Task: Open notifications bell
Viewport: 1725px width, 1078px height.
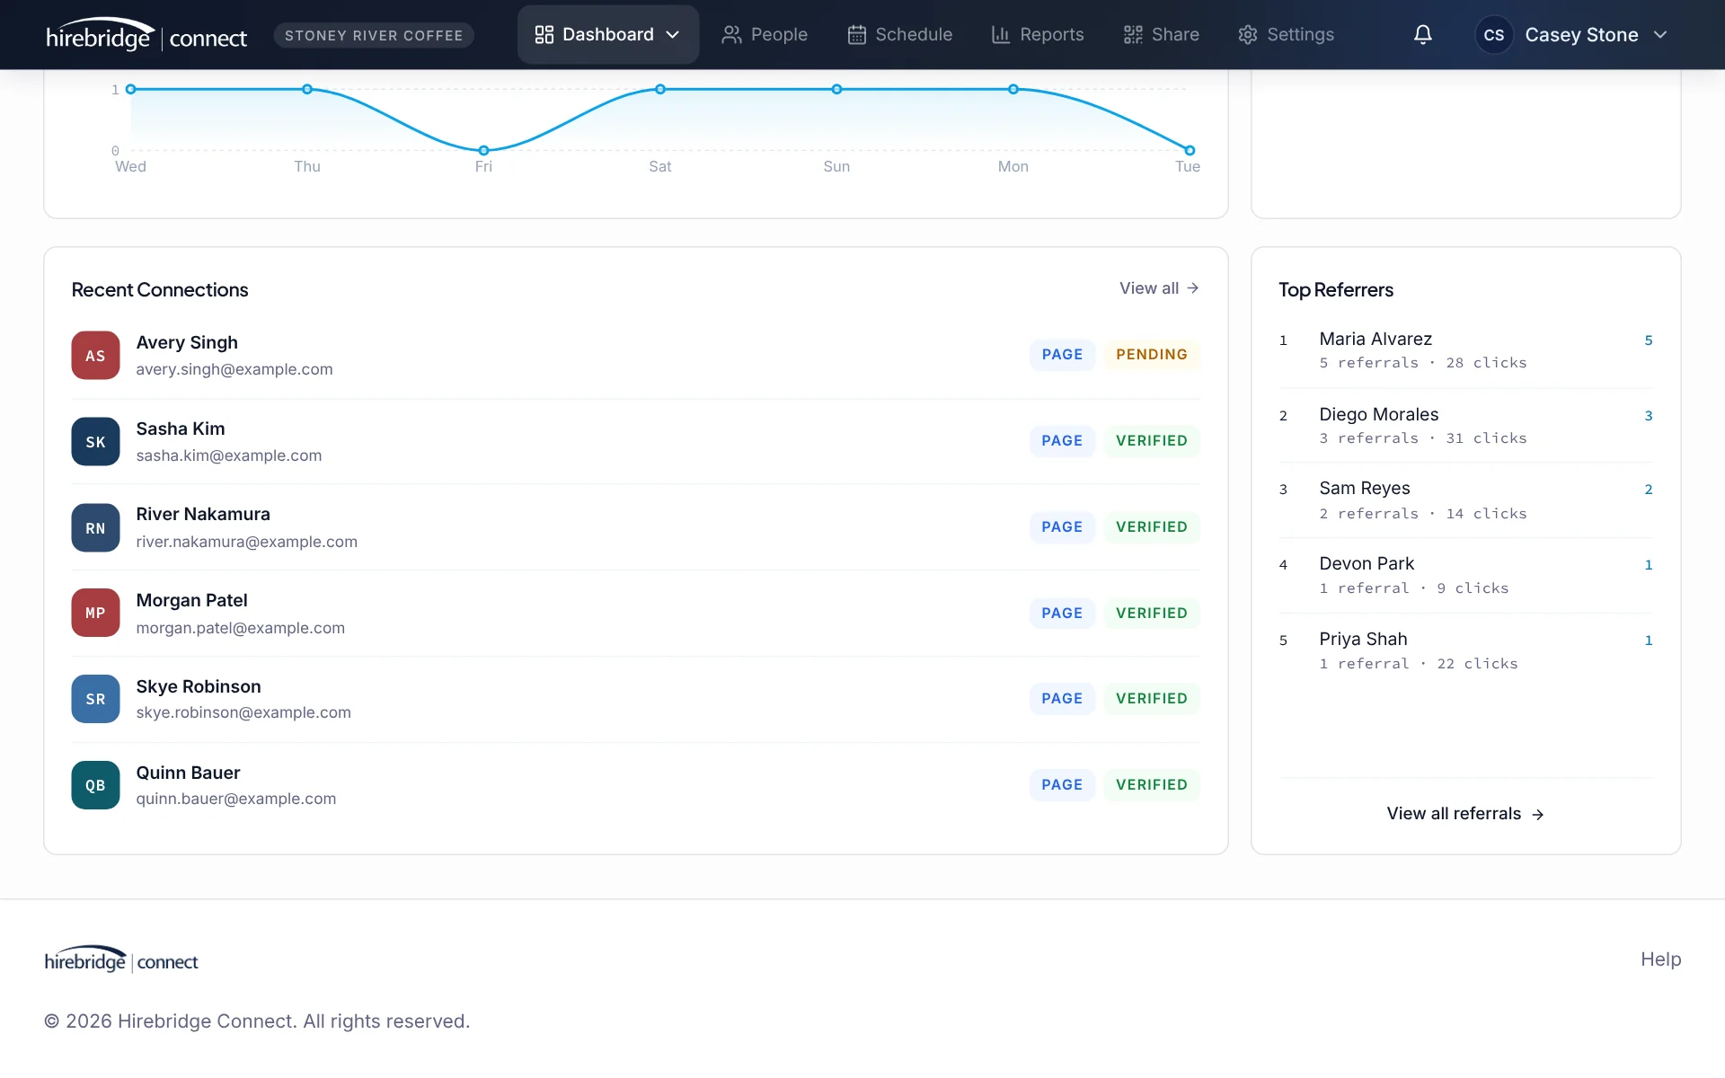Action: point(1422,35)
